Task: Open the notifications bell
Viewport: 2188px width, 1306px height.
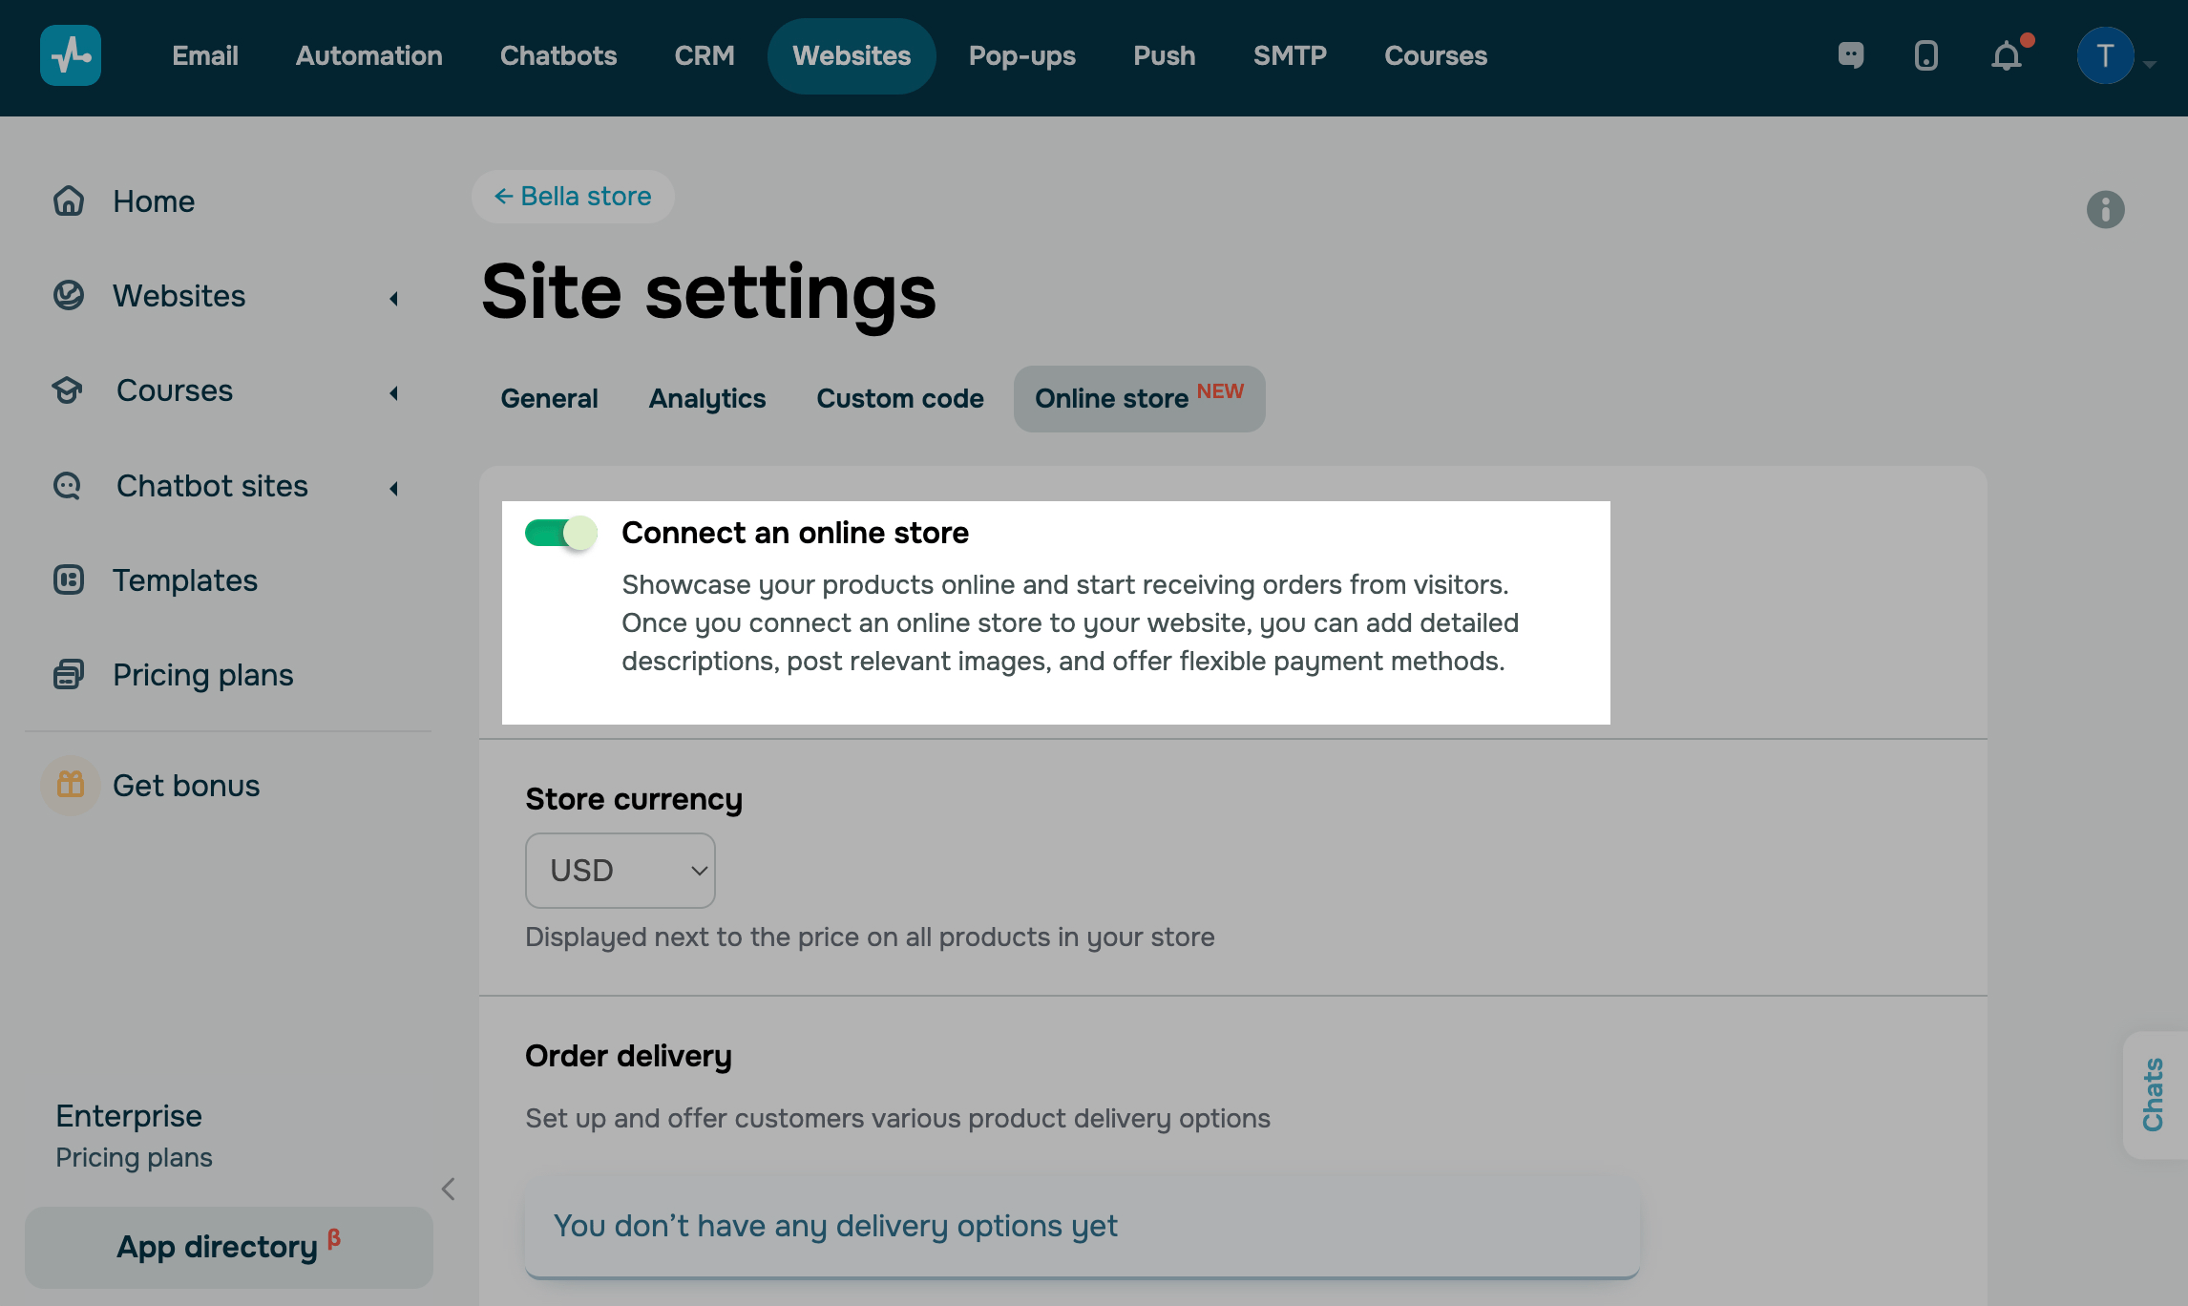Action: tap(2007, 56)
